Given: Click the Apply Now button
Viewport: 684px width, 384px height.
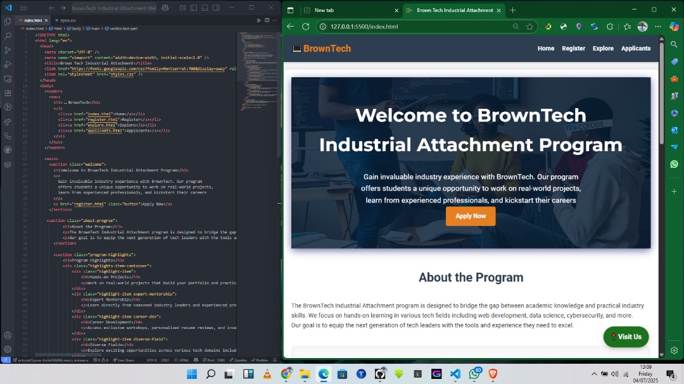Looking at the screenshot, I should [x=471, y=216].
